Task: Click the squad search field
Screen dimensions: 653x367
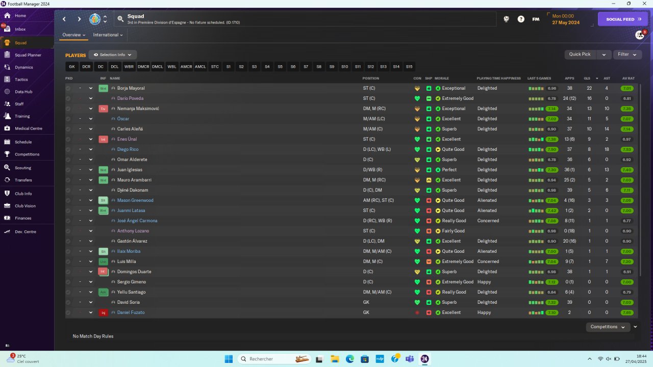Action: coord(305,19)
